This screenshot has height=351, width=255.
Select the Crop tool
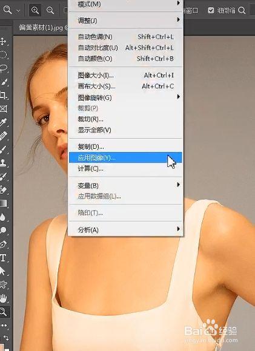[x=4, y=96]
